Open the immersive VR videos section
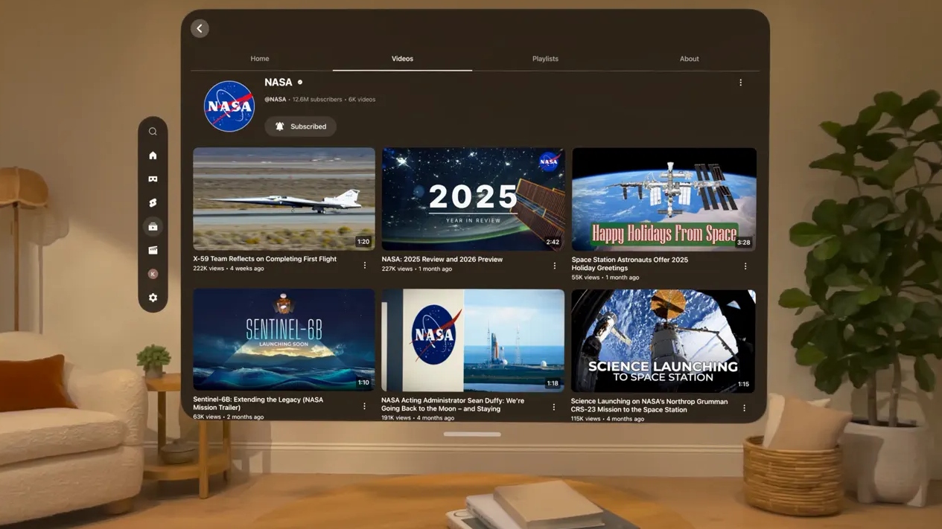 point(153,179)
